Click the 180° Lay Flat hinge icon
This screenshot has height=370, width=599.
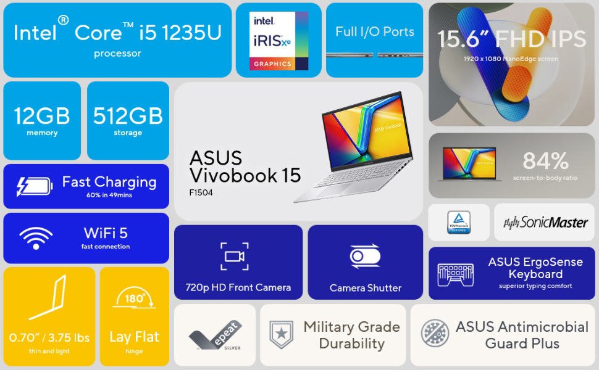134,297
